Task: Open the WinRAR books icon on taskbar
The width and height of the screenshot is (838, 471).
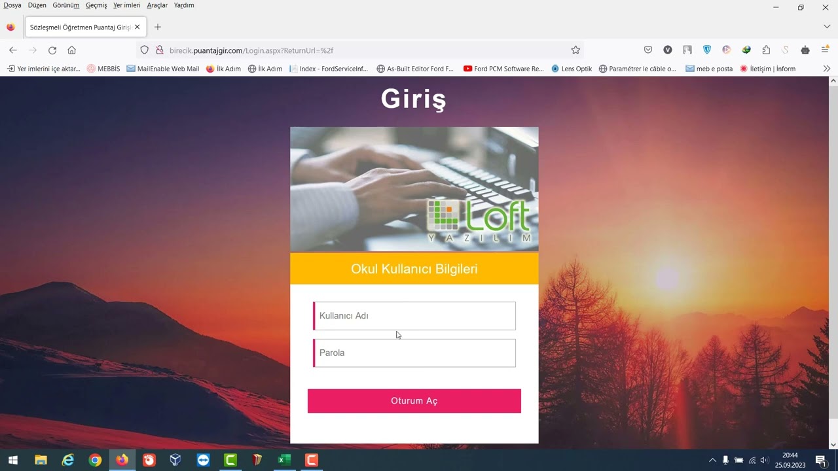Action: pyautogui.click(x=257, y=460)
